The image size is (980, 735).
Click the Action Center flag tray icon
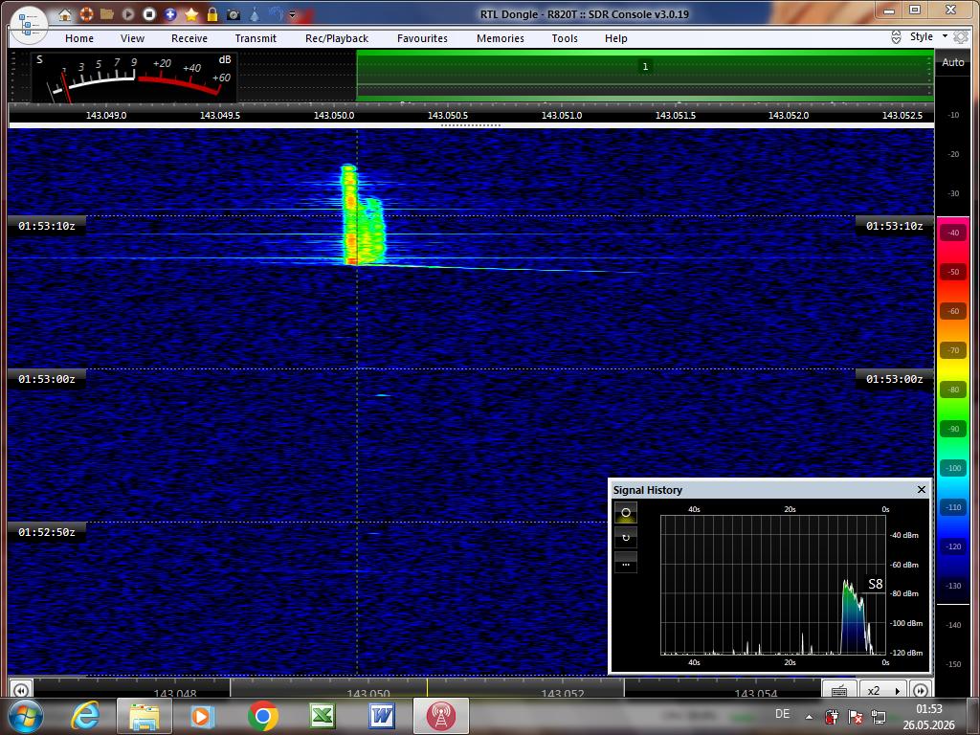855,716
